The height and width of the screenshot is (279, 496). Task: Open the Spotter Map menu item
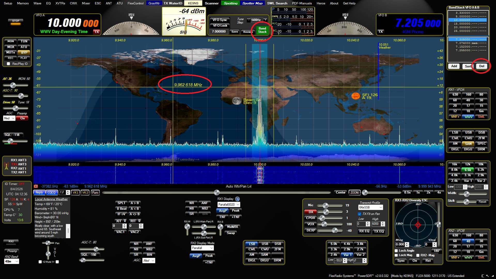[252, 3]
